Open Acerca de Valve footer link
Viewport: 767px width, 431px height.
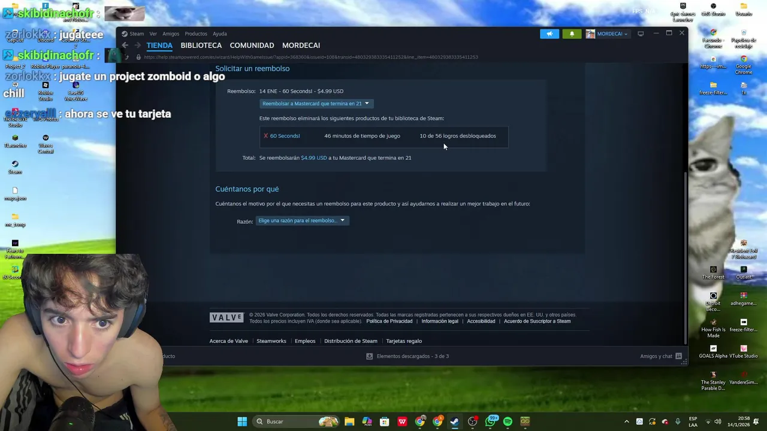[x=229, y=341]
